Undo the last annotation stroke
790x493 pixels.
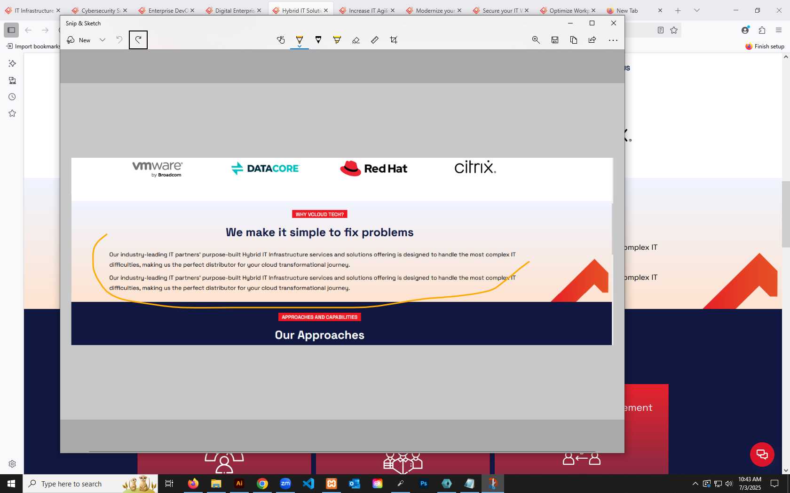[x=119, y=40]
